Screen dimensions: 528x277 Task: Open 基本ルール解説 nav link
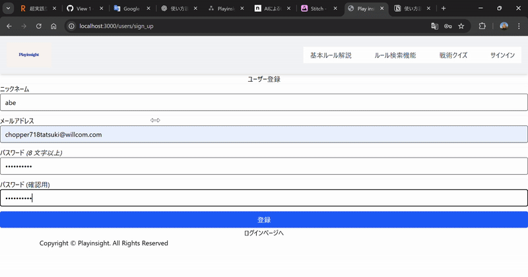tap(331, 55)
